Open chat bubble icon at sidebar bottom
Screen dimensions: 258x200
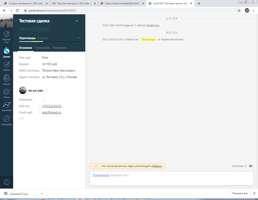(x=6, y=182)
